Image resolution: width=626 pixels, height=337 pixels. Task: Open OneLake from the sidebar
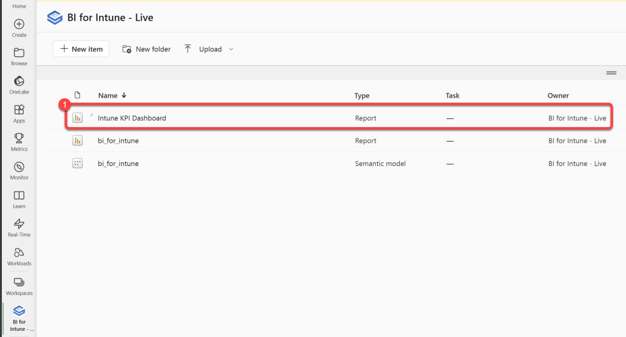click(19, 82)
